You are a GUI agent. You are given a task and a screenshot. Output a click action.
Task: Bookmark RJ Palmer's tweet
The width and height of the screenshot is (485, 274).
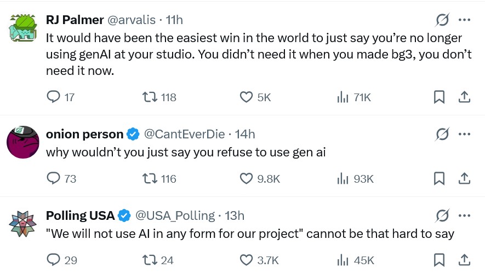pos(439,97)
